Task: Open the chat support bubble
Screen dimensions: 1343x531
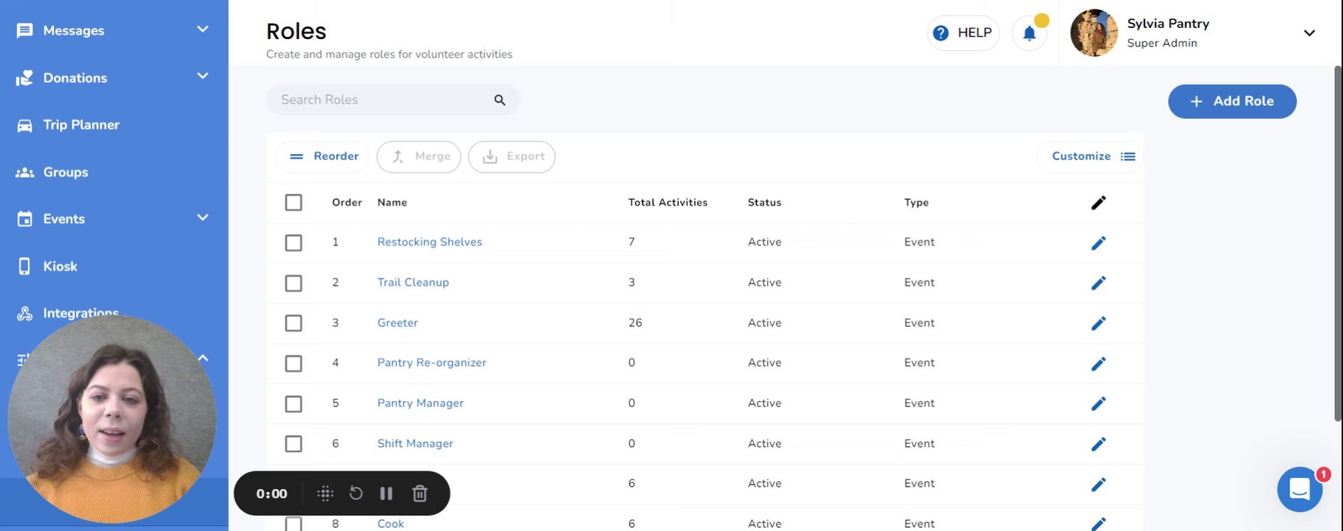Action: pos(1299,489)
